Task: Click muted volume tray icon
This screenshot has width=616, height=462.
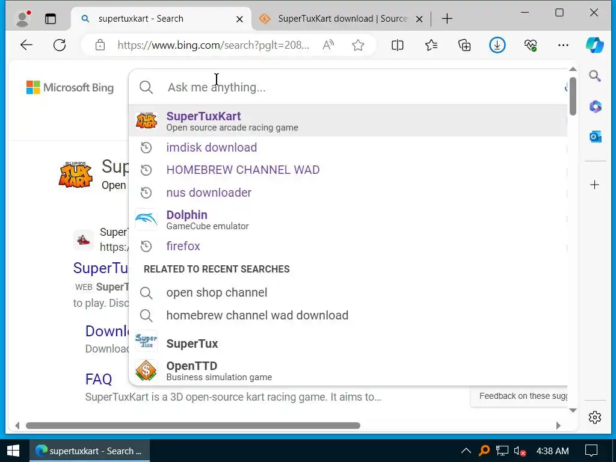Action: pos(519,451)
